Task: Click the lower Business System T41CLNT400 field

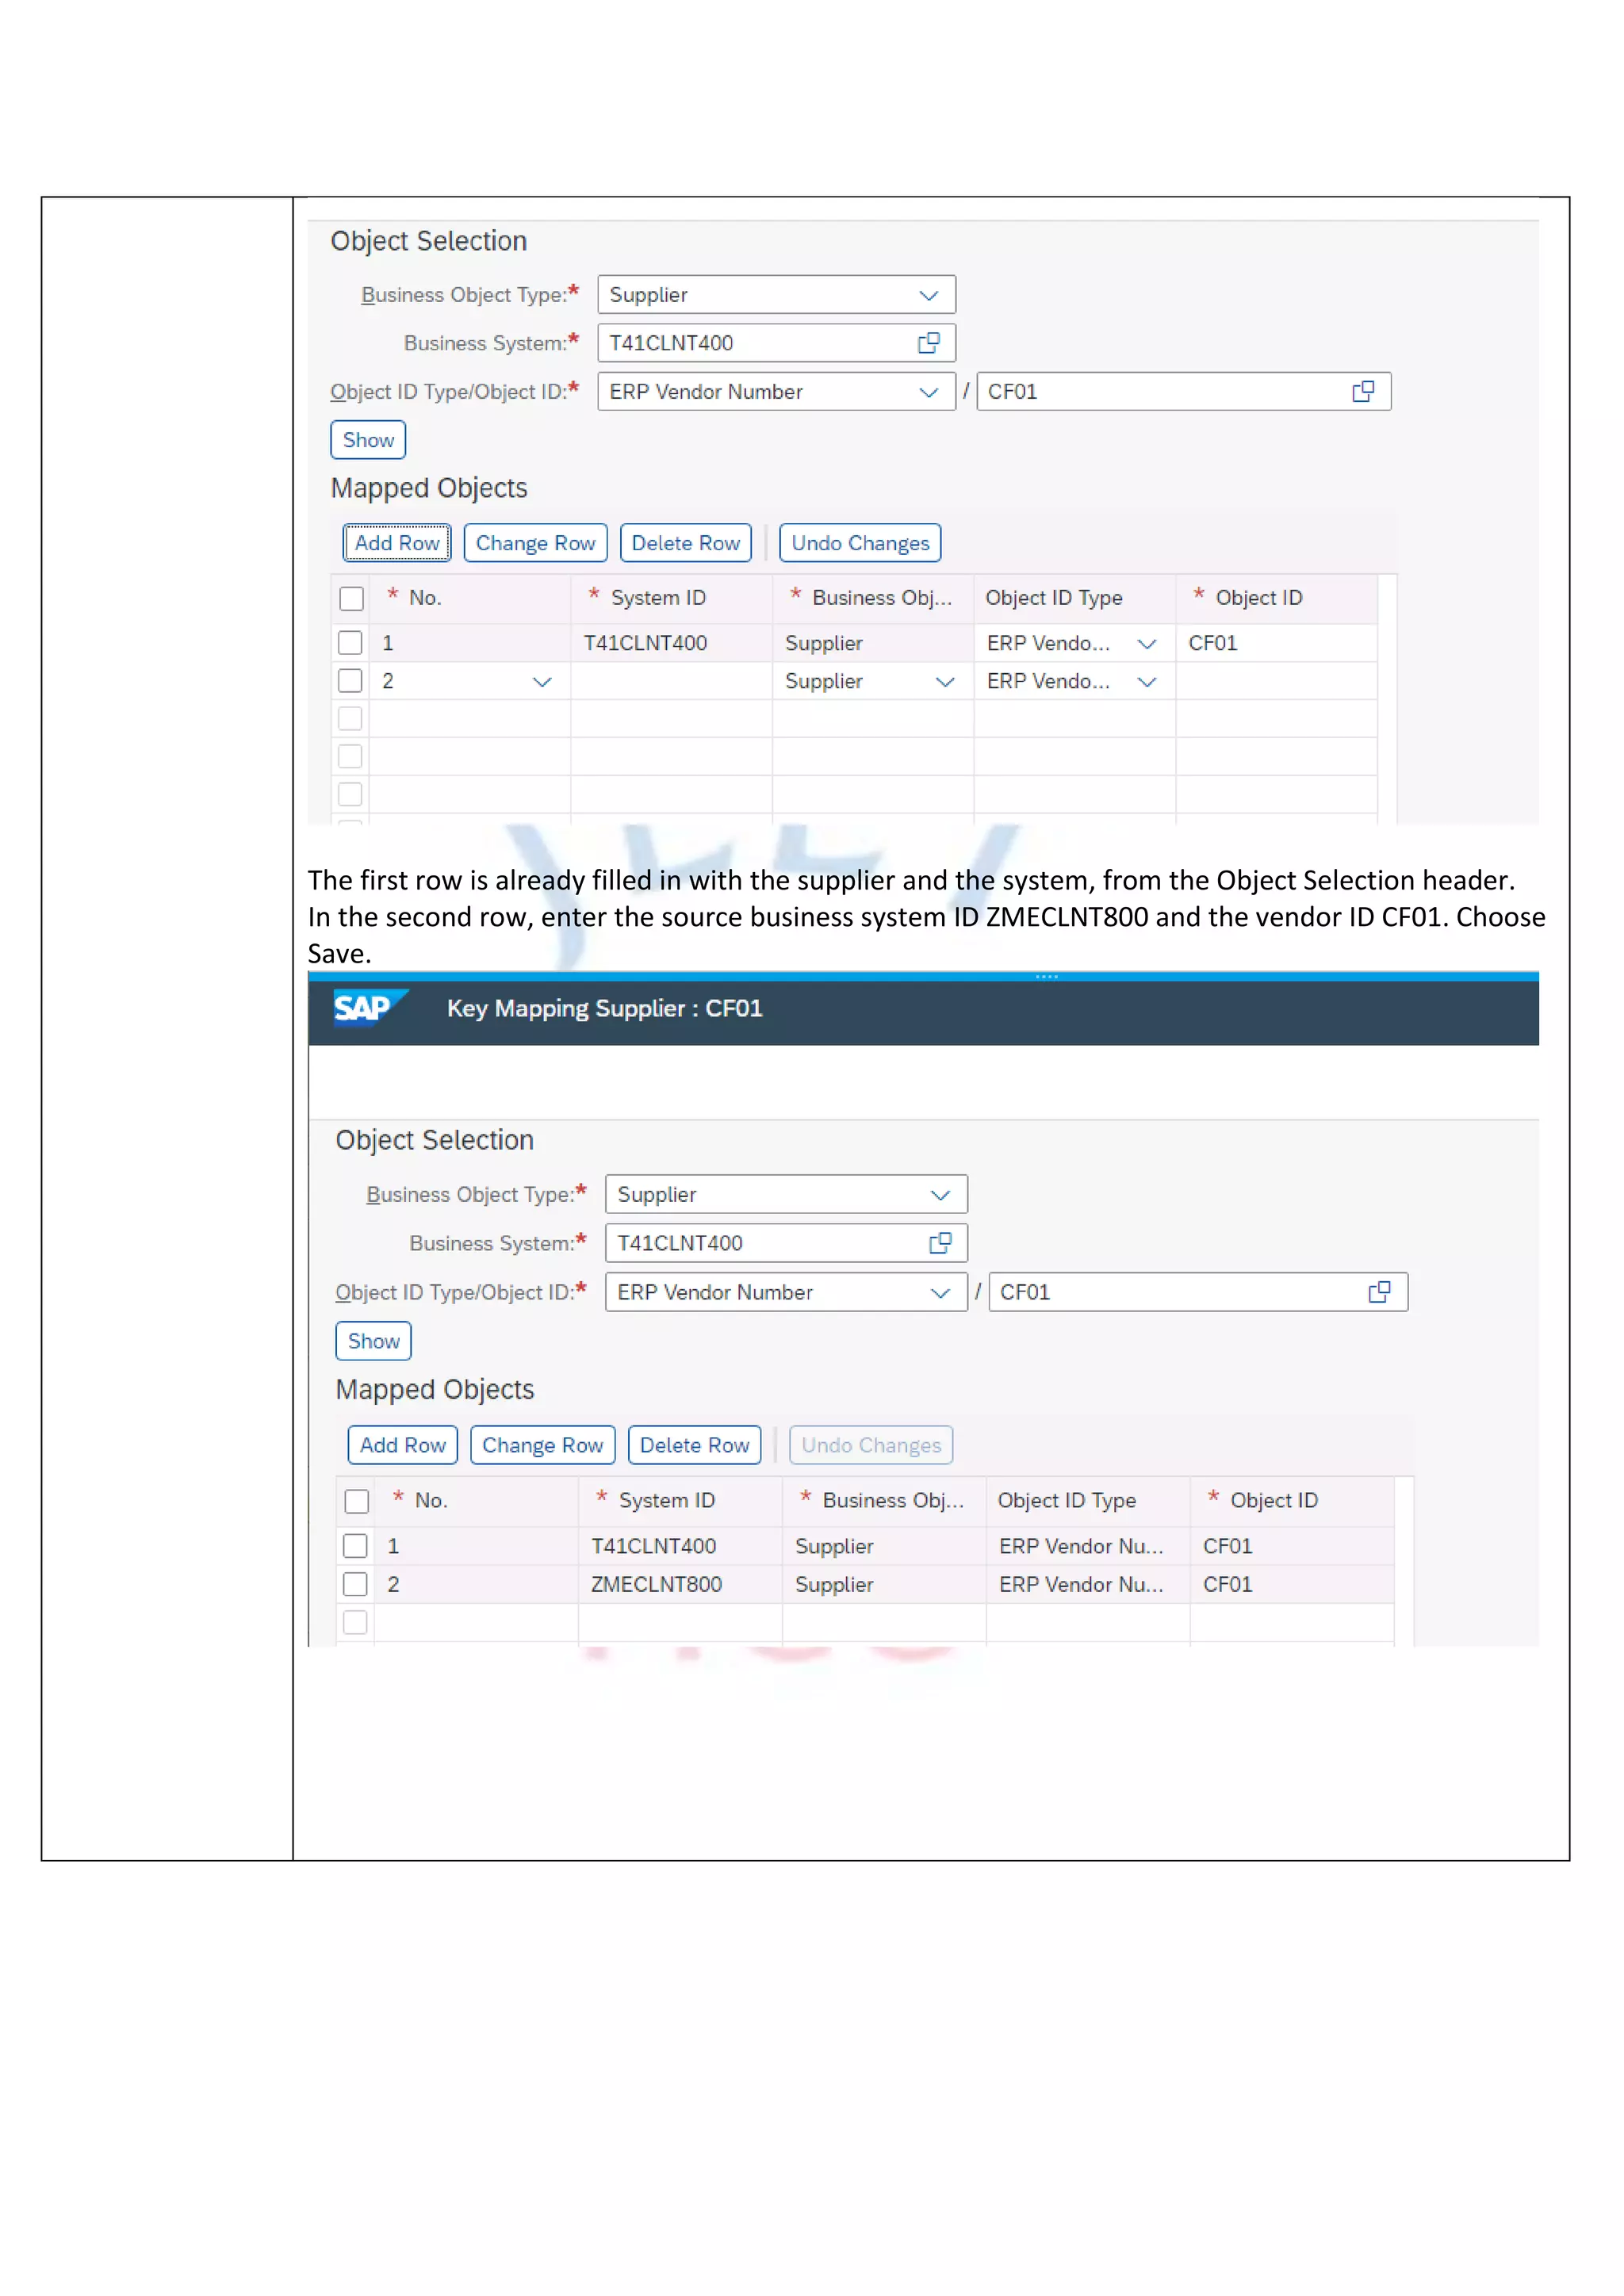Action: click(786, 1243)
